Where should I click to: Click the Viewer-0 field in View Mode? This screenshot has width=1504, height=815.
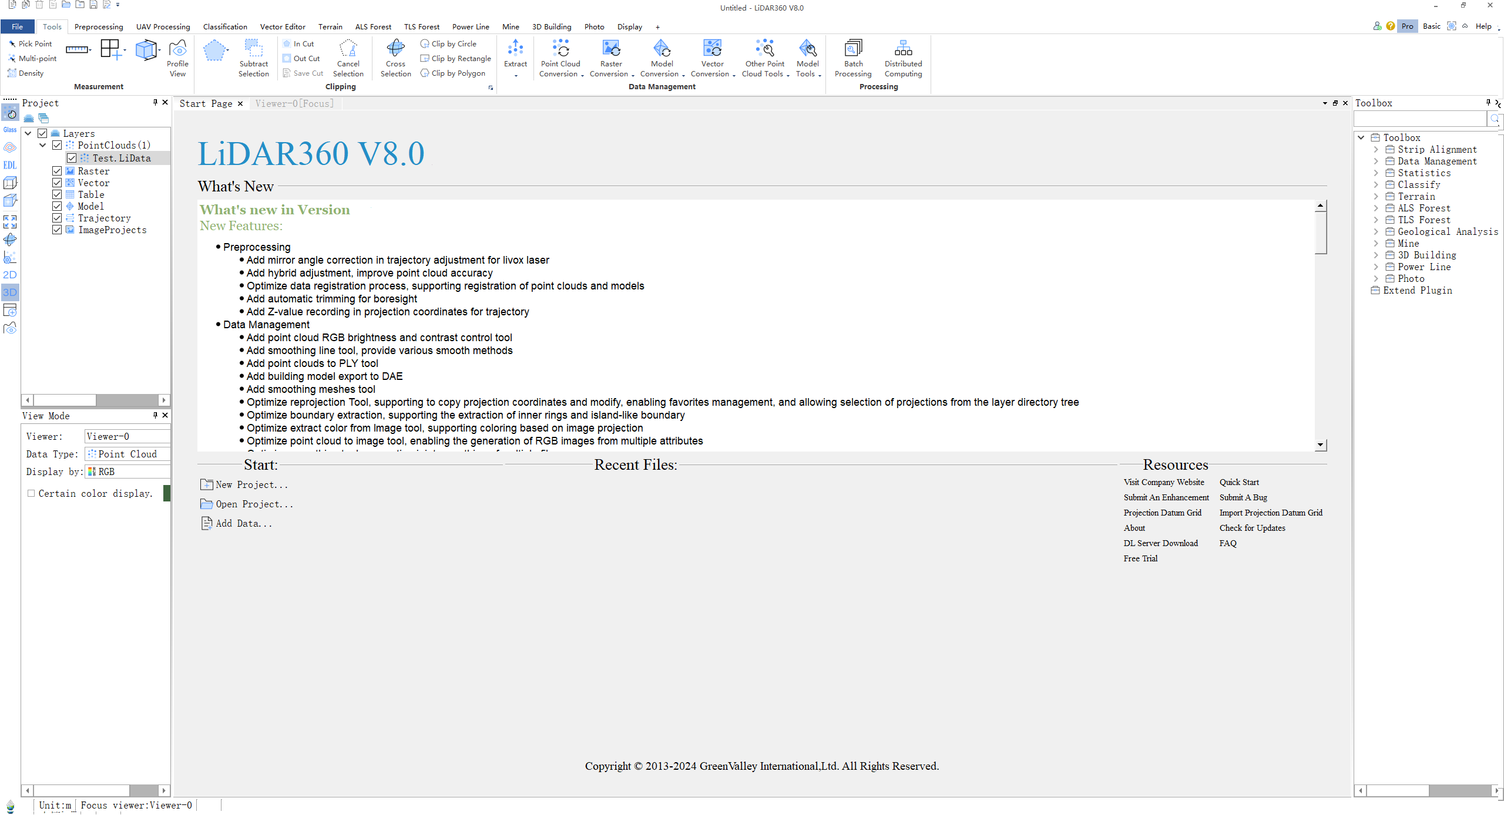[127, 436]
